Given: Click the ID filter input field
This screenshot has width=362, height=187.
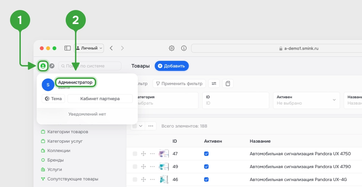Looking at the screenshot, I should [236, 100].
